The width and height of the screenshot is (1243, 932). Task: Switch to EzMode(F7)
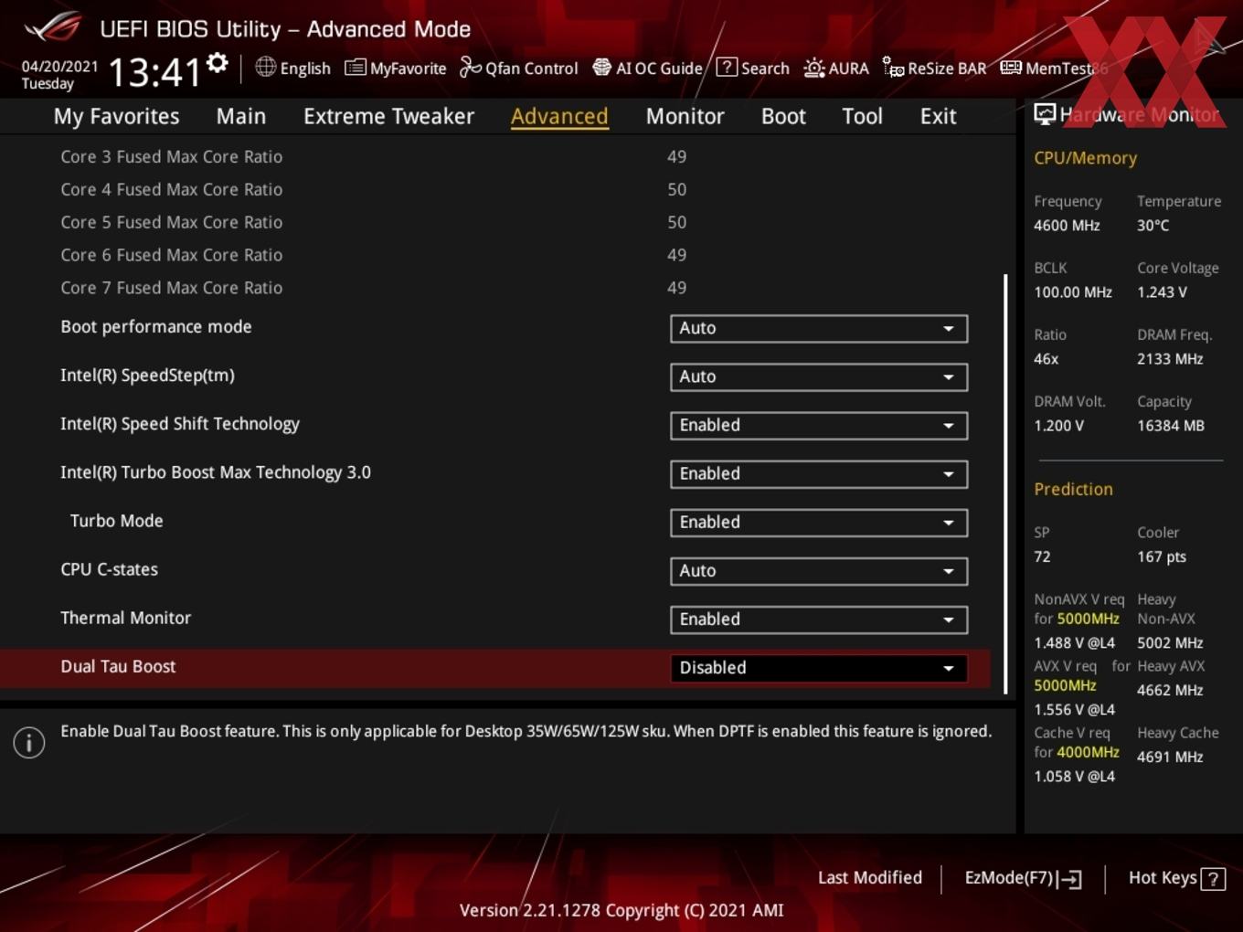tap(1023, 878)
